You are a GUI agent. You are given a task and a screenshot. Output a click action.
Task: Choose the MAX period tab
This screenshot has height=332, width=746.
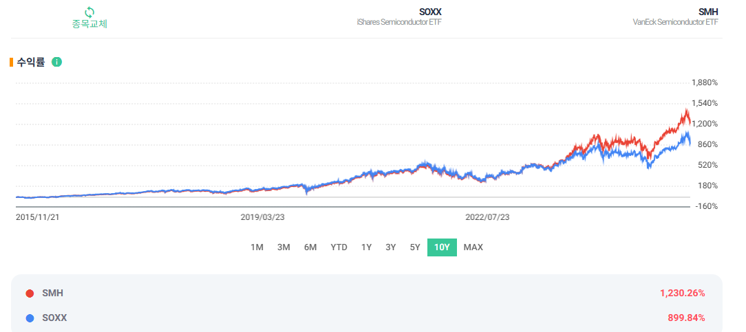click(473, 247)
